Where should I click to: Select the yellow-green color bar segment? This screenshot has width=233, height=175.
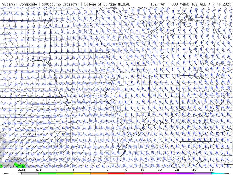(65, 174)
